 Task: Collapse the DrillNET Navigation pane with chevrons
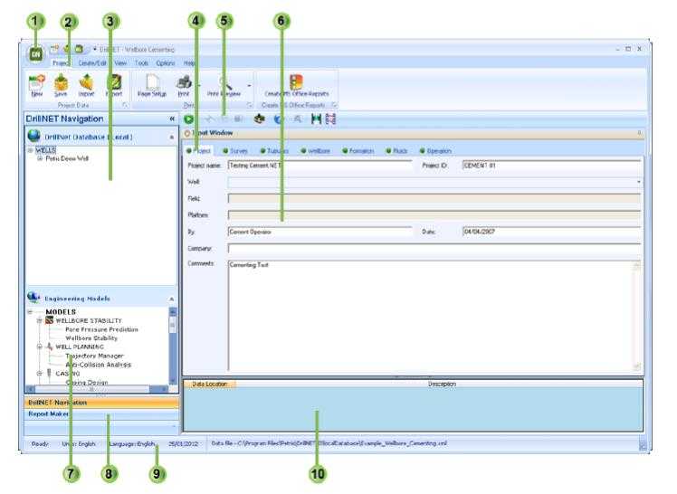pos(172,119)
